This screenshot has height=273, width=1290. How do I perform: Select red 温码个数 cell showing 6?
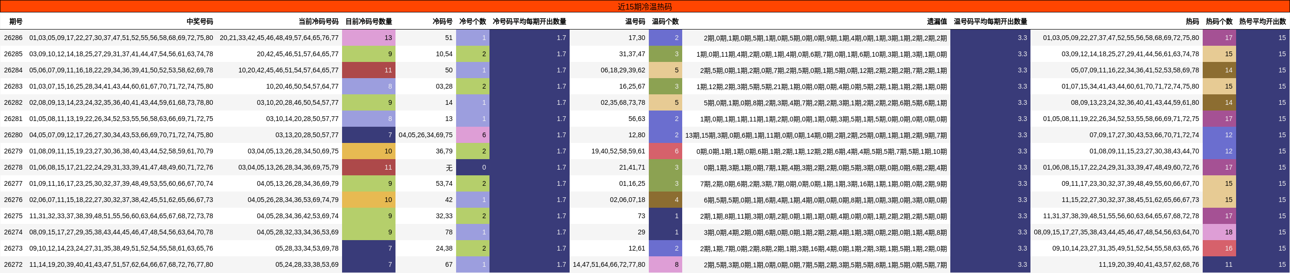(x=665, y=151)
